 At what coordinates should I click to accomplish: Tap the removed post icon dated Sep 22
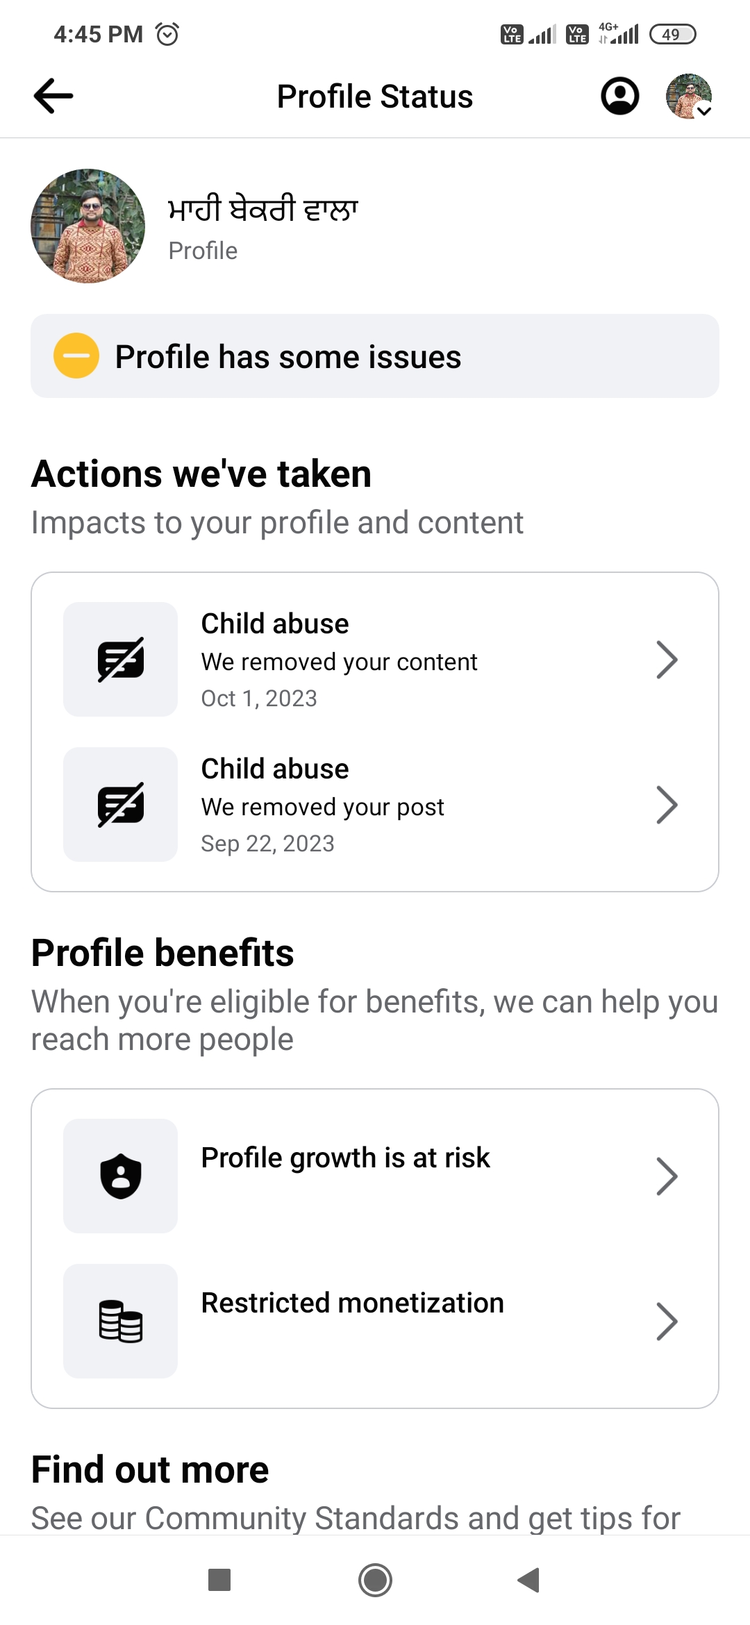click(121, 804)
